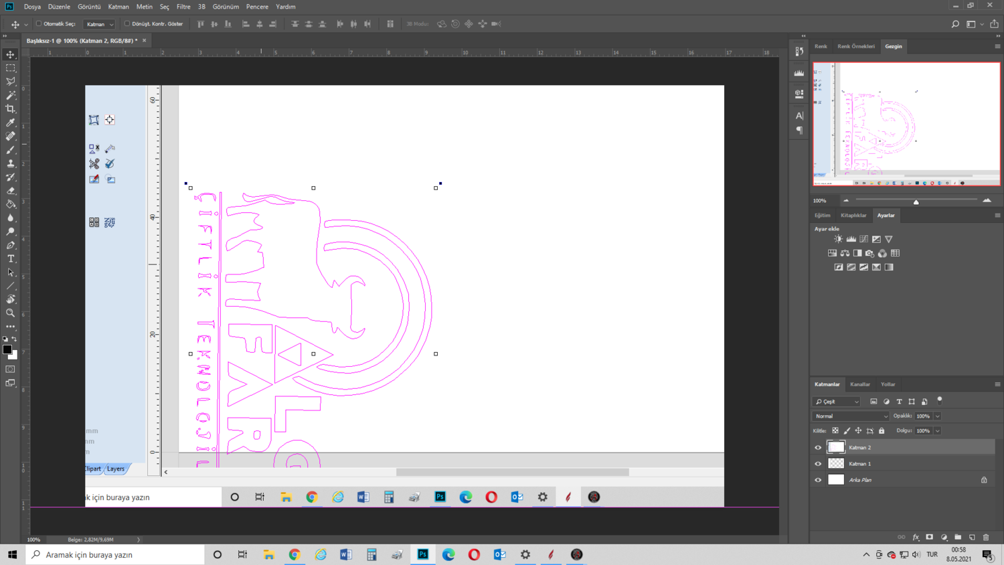
Task: Click the create new layer icon
Action: (972, 537)
